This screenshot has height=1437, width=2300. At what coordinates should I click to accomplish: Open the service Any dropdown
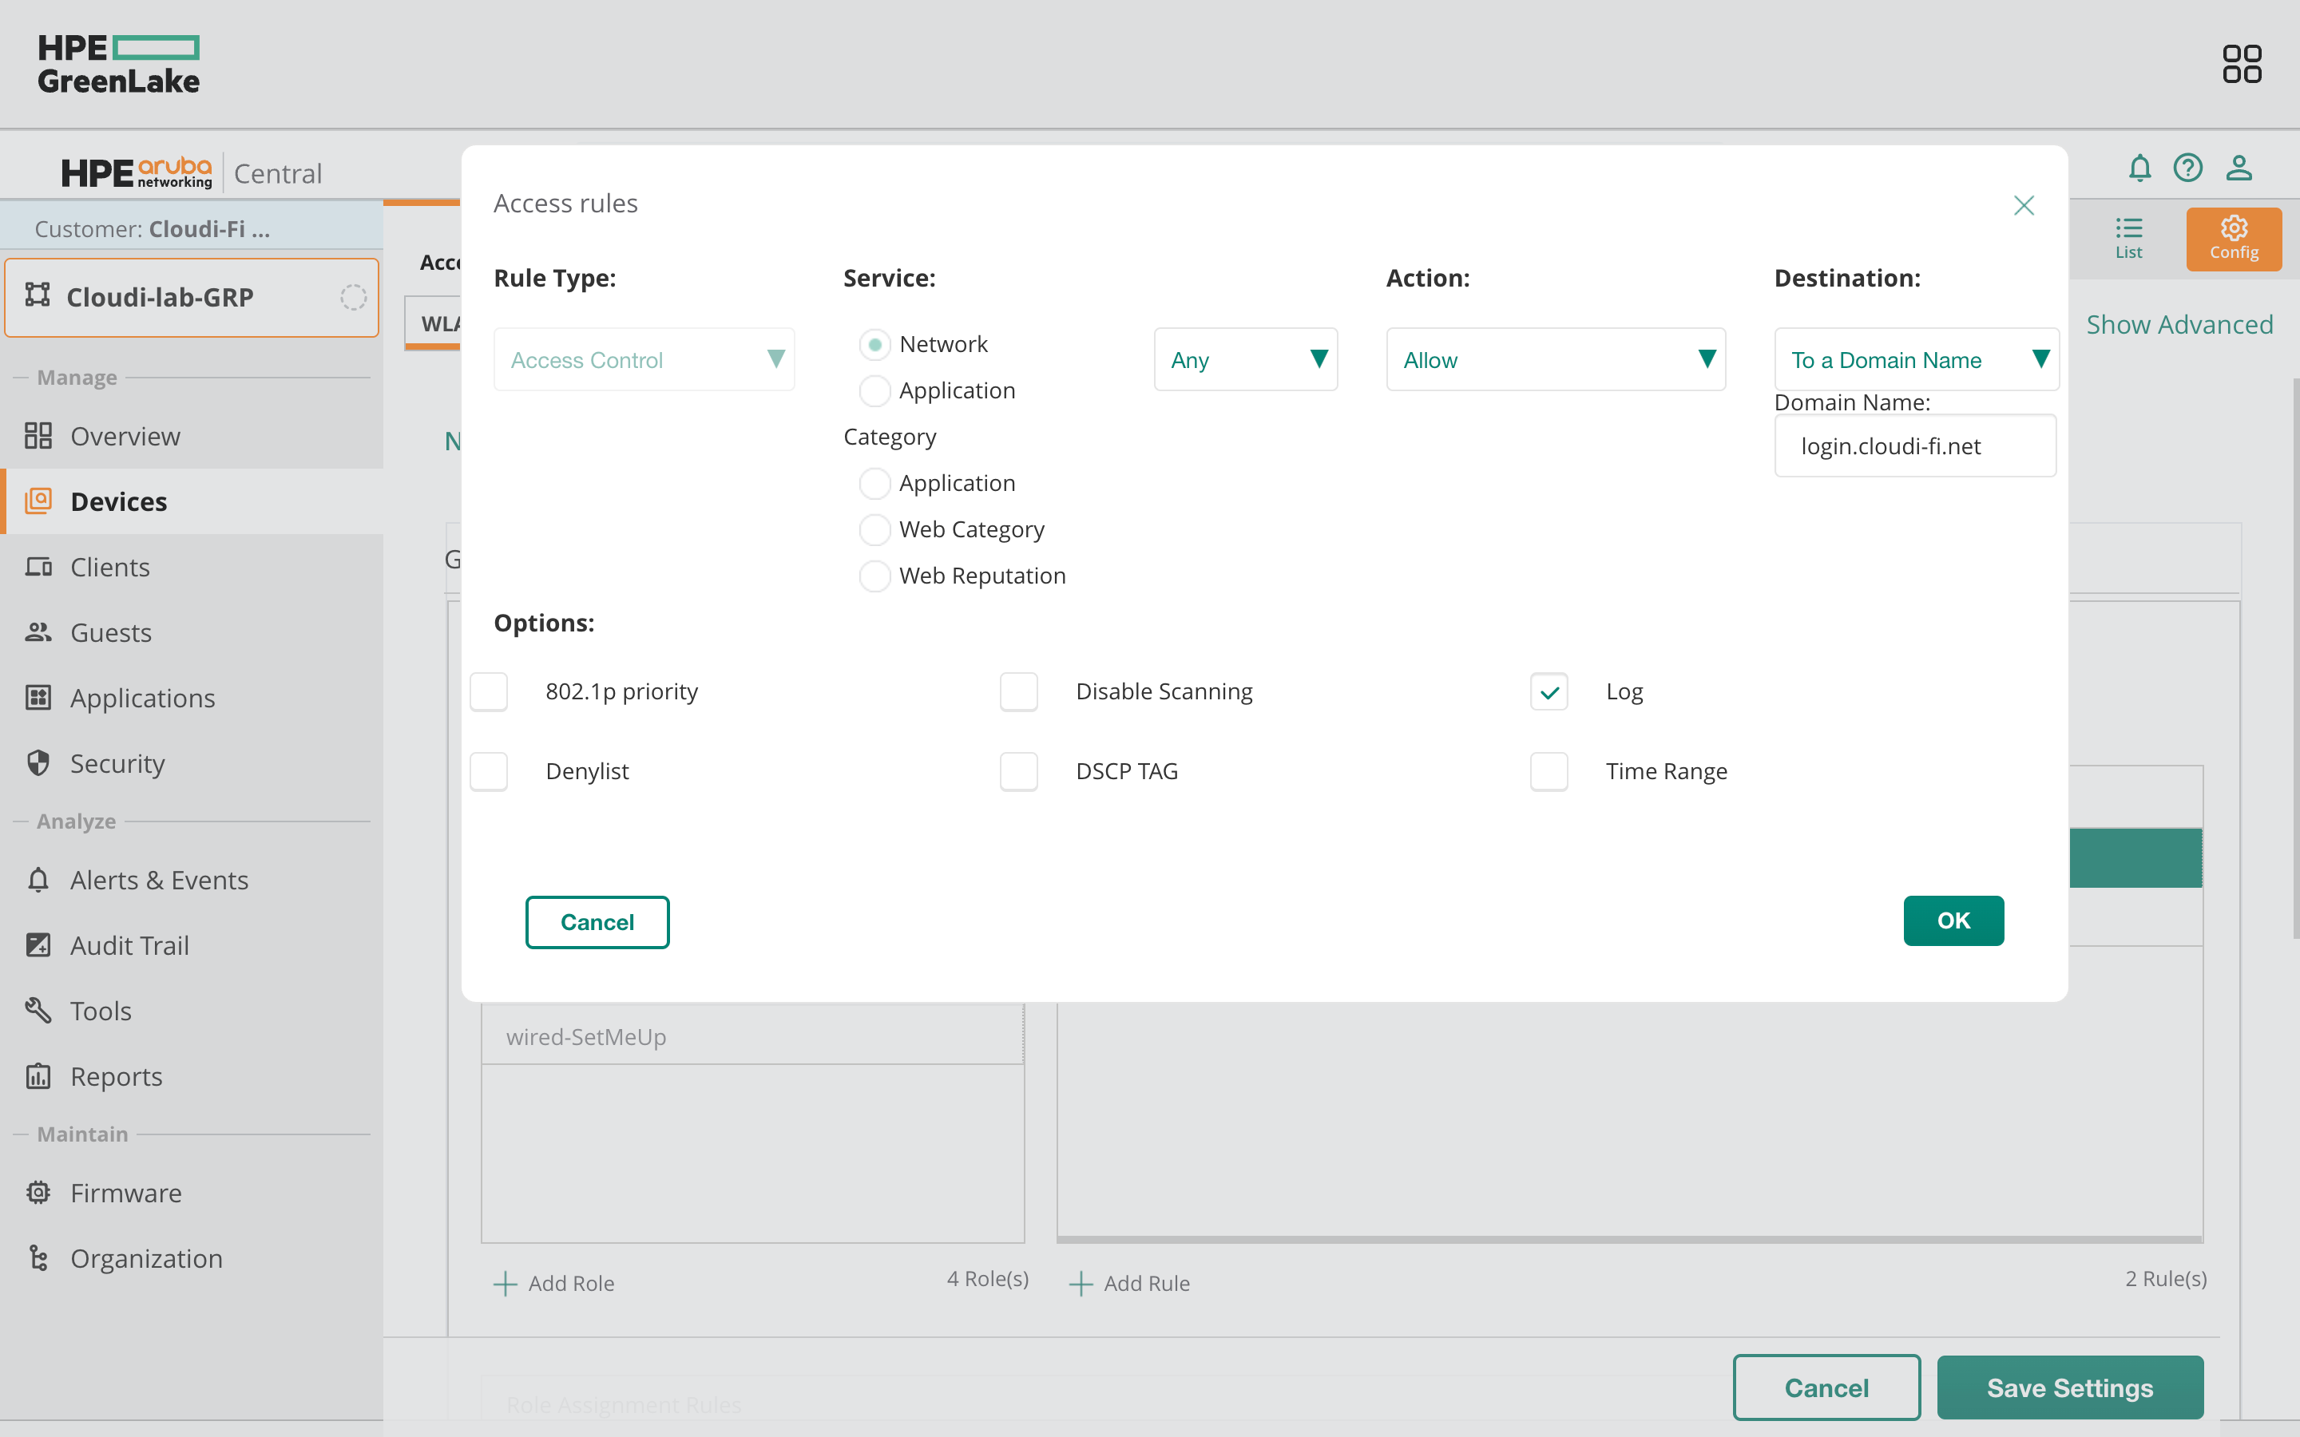pyautogui.click(x=1245, y=359)
